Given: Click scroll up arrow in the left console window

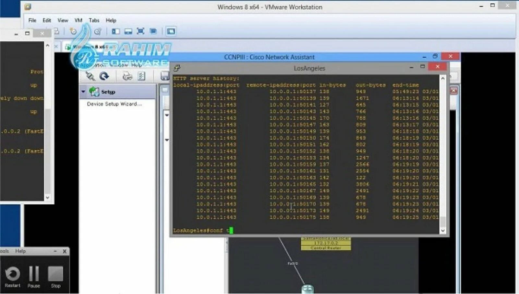Looking at the screenshot, I should pyautogui.click(x=48, y=46).
